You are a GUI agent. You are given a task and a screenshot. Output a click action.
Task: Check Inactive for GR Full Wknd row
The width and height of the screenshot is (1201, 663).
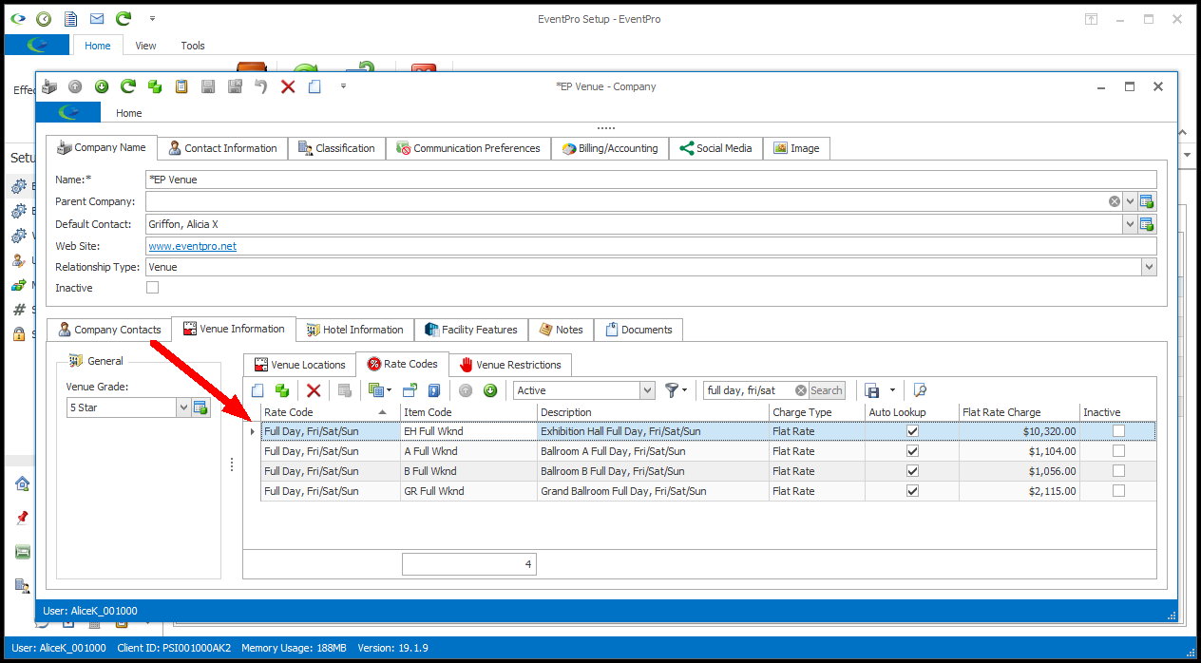(x=1118, y=491)
